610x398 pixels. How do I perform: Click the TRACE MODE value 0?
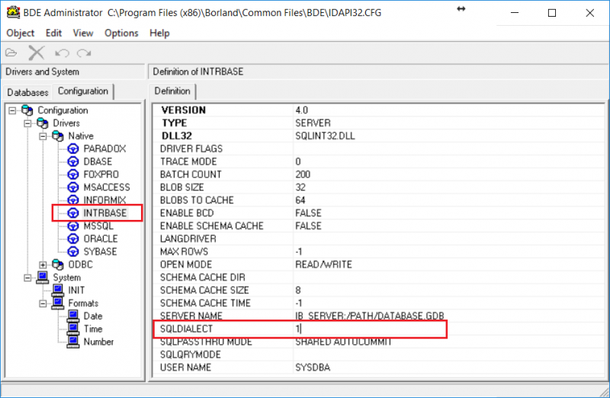[x=298, y=161]
